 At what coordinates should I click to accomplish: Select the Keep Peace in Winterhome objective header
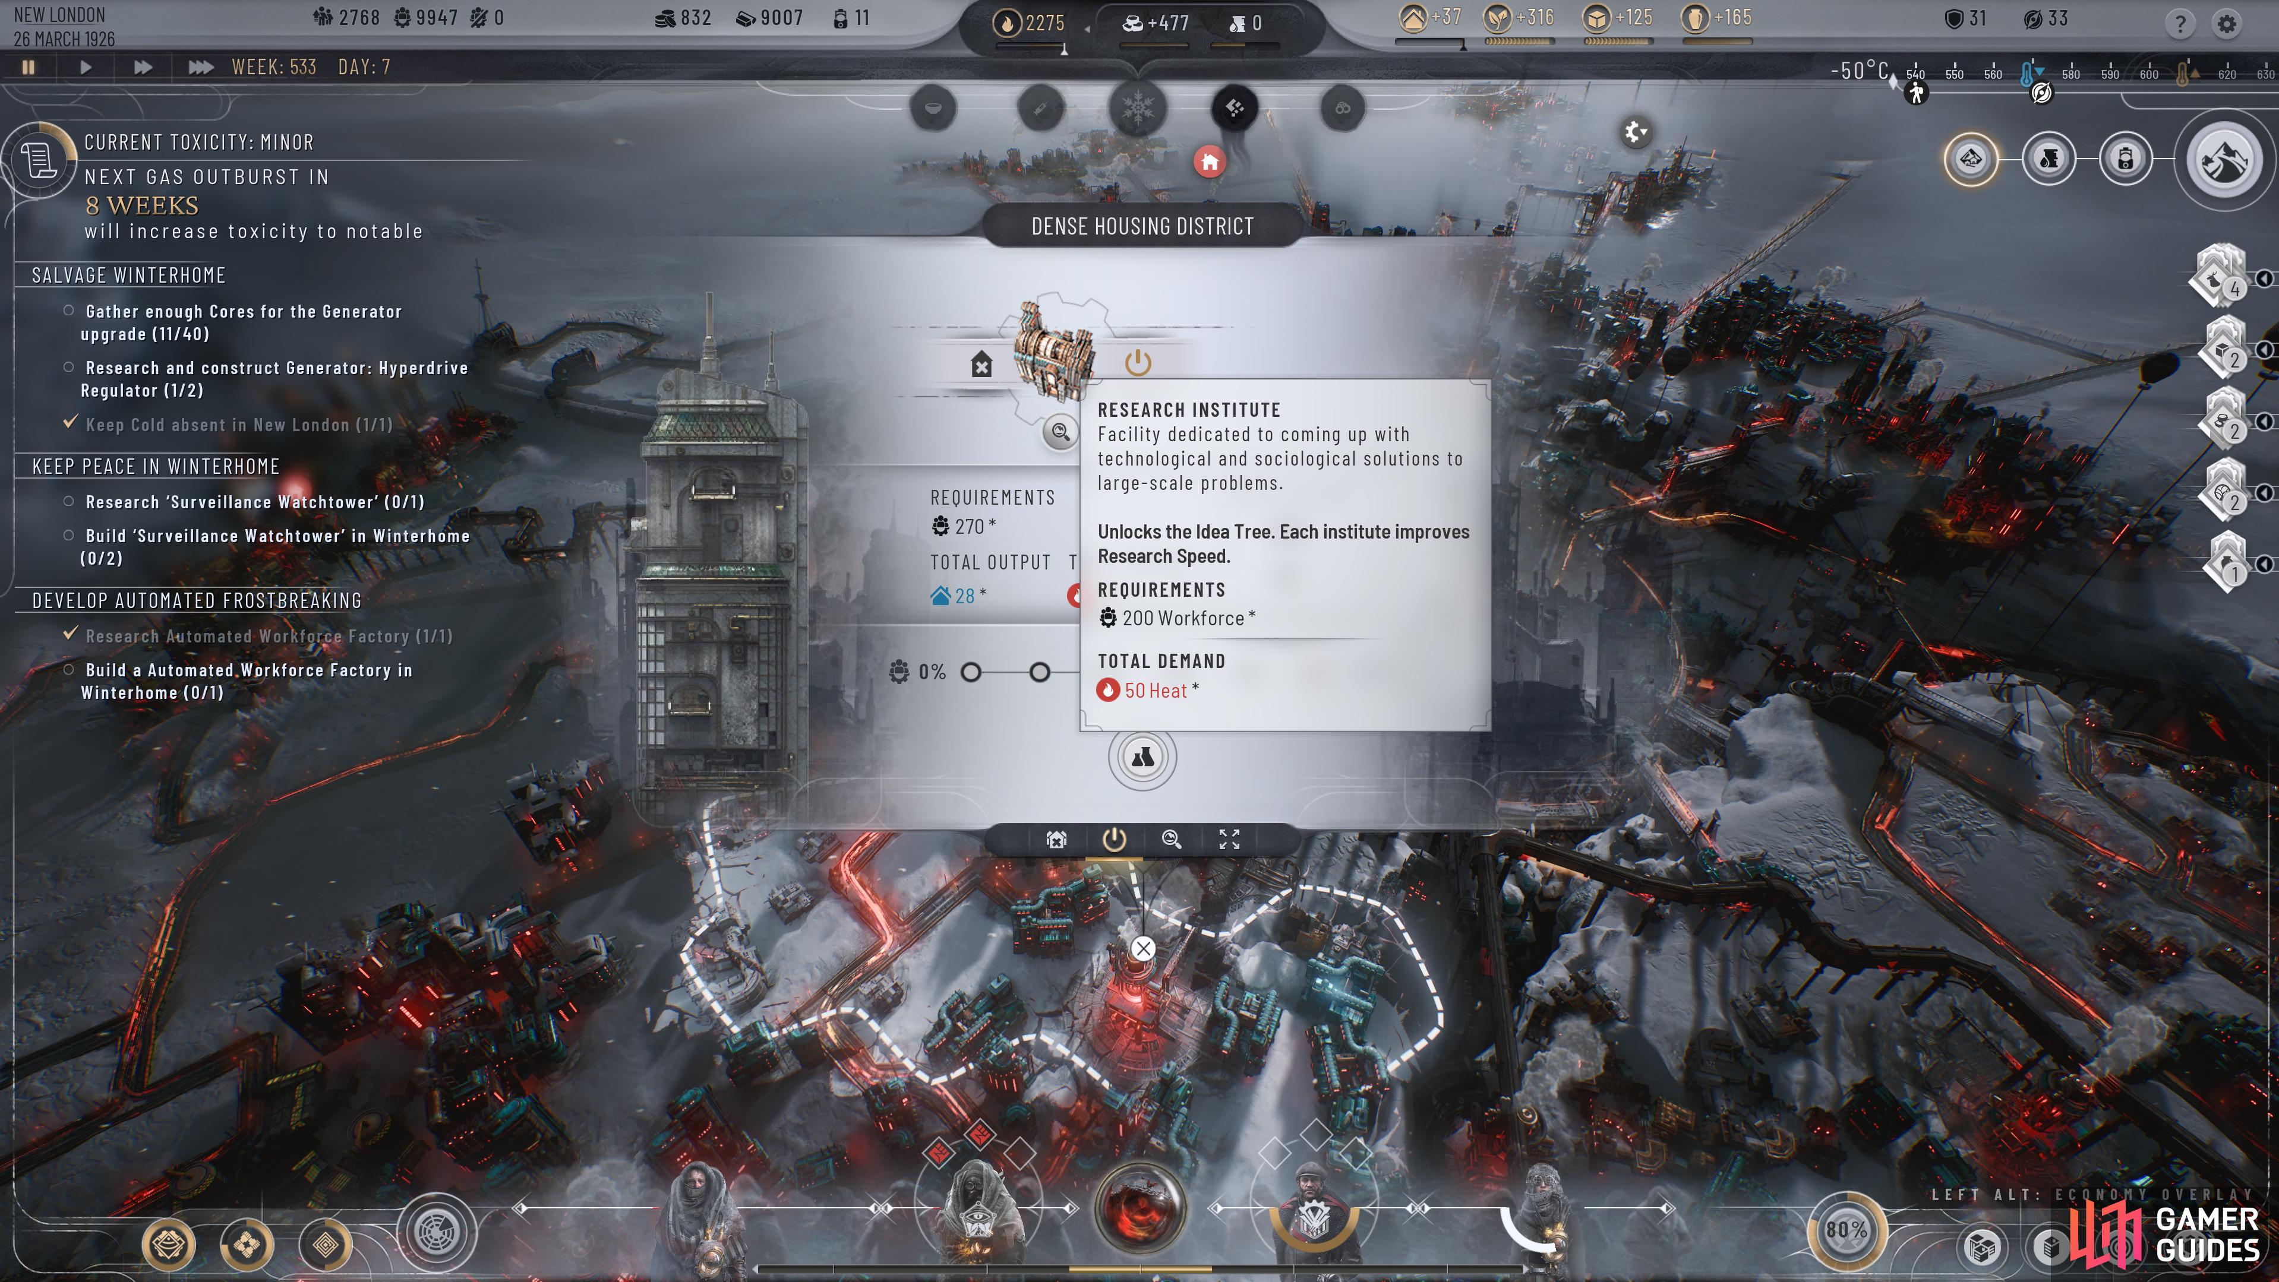pyautogui.click(x=156, y=467)
